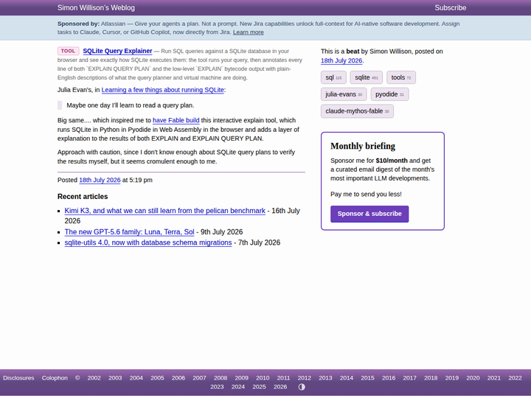Go to the 2012 archive
Viewport: 531px width, 398px height.
pos(305,377)
